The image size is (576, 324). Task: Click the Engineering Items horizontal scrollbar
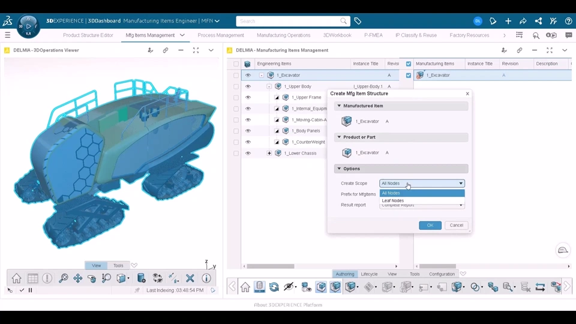(x=271, y=266)
